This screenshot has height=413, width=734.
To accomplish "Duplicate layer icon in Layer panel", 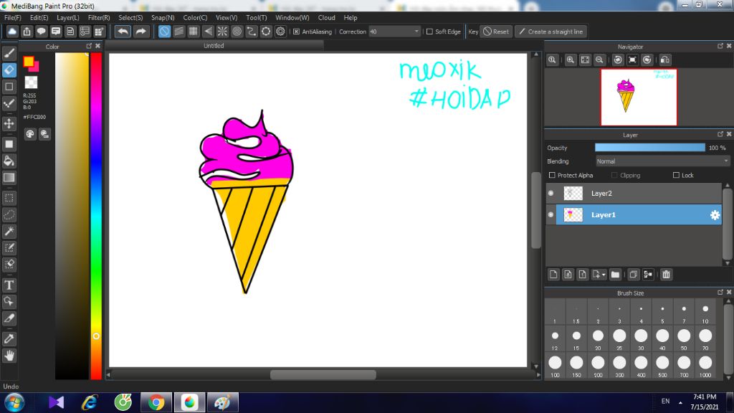I will (x=634, y=275).
